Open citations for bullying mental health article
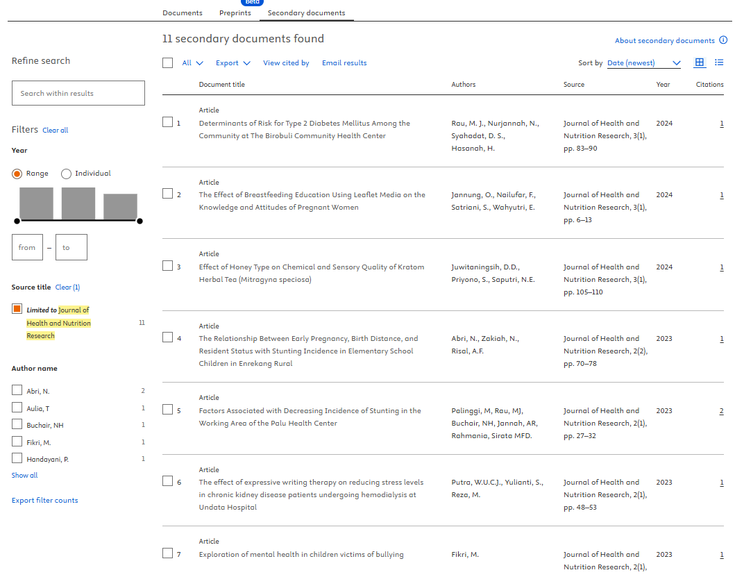This screenshot has height=577, width=744. (x=722, y=555)
